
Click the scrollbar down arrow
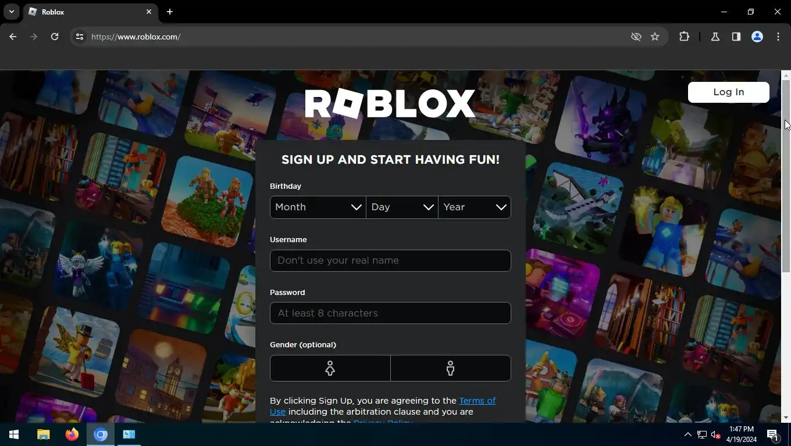click(786, 418)
